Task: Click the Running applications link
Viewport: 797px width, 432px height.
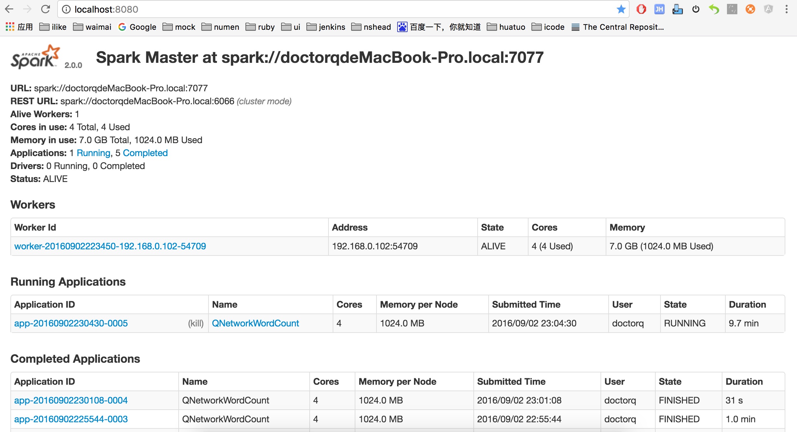Action: click(x=93, y=153)
